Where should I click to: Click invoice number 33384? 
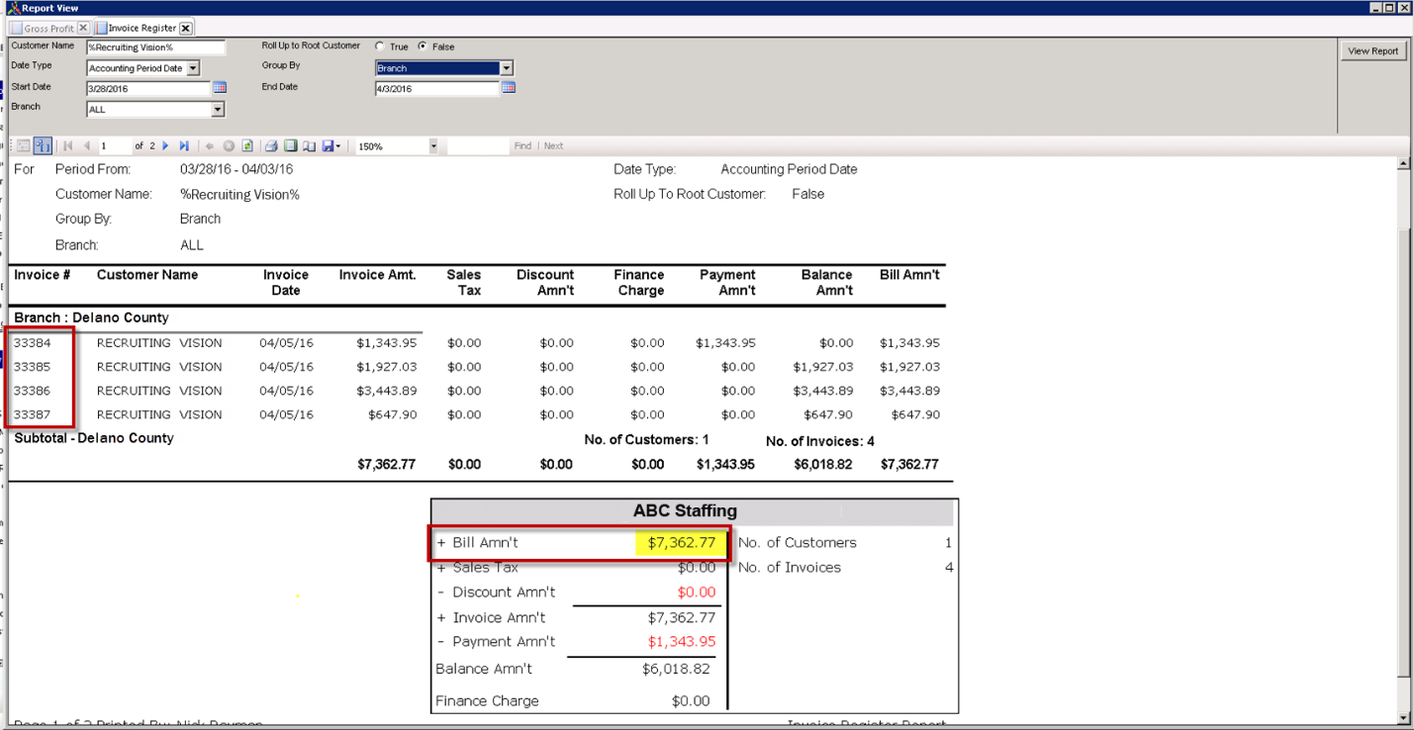pyautogui.click(x=33, y=343)
